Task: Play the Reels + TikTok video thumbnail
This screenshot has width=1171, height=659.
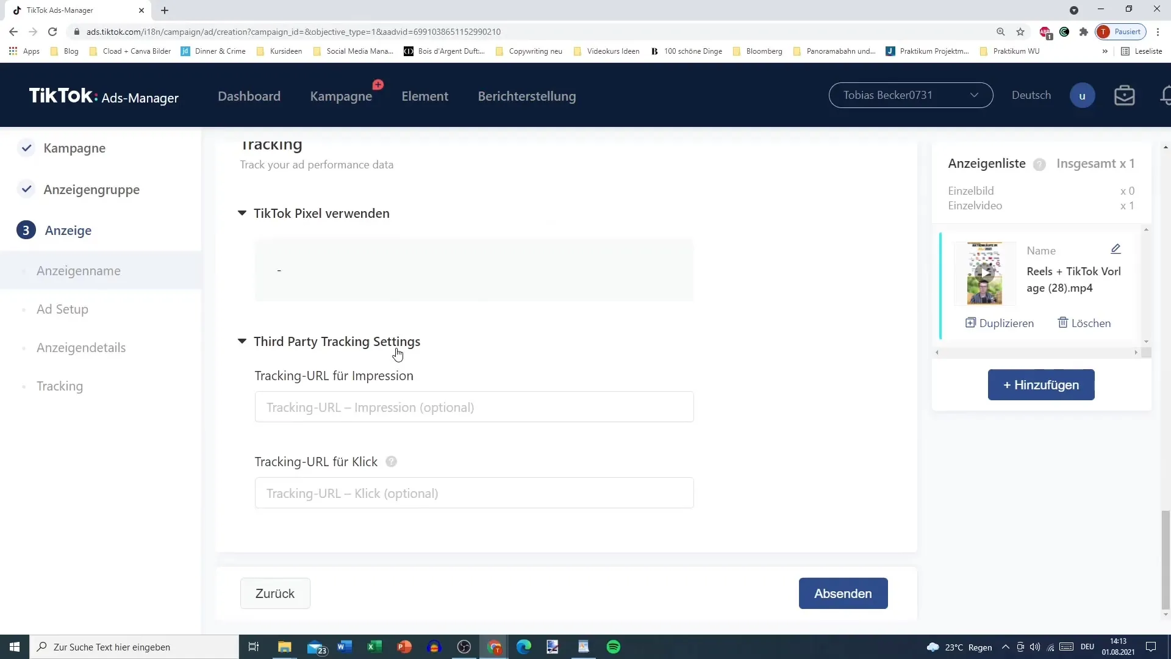Action: pyautogui.click(x=984, y=273)
